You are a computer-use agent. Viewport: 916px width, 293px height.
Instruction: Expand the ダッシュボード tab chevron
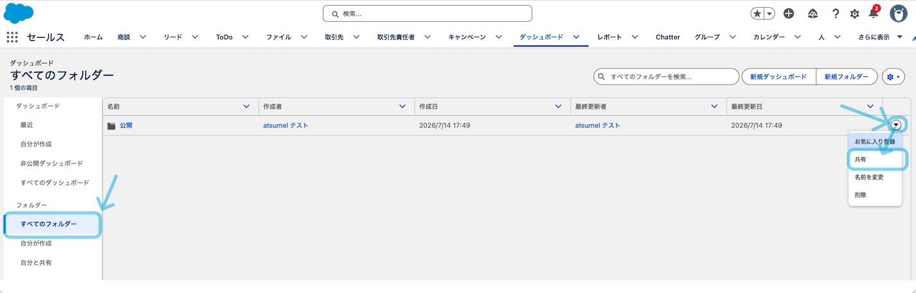tap(577, 37)
